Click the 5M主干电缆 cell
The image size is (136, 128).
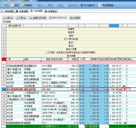[33, 76]
